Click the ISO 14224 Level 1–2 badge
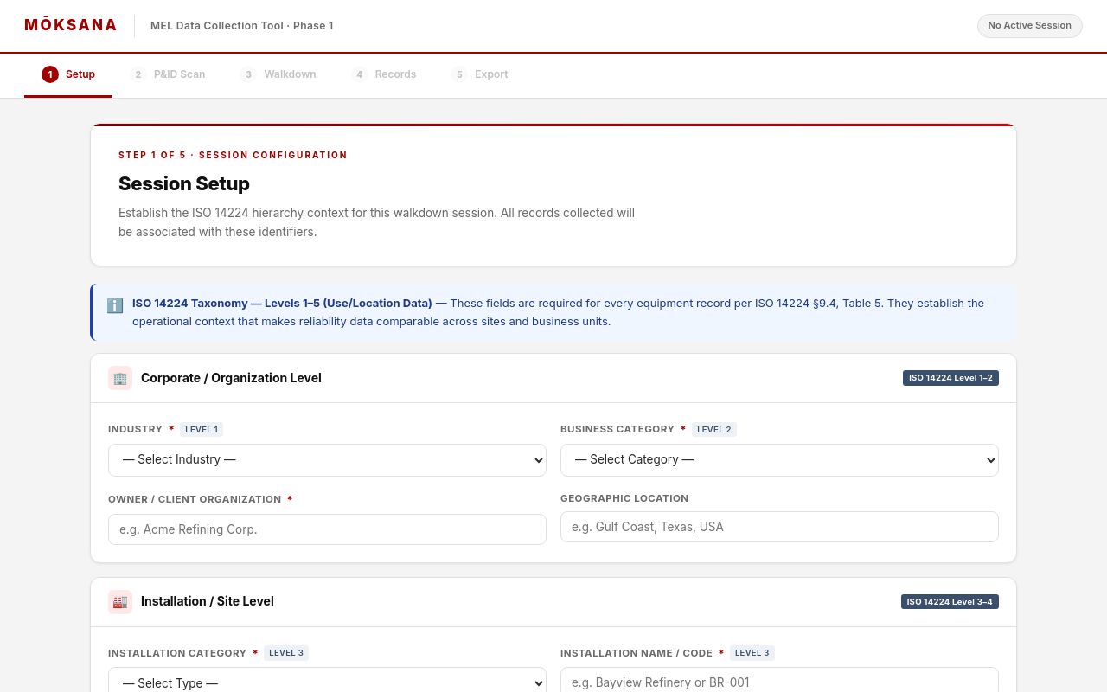The height and width of the screenshot is (692, 1107). (x=950, y=378)
